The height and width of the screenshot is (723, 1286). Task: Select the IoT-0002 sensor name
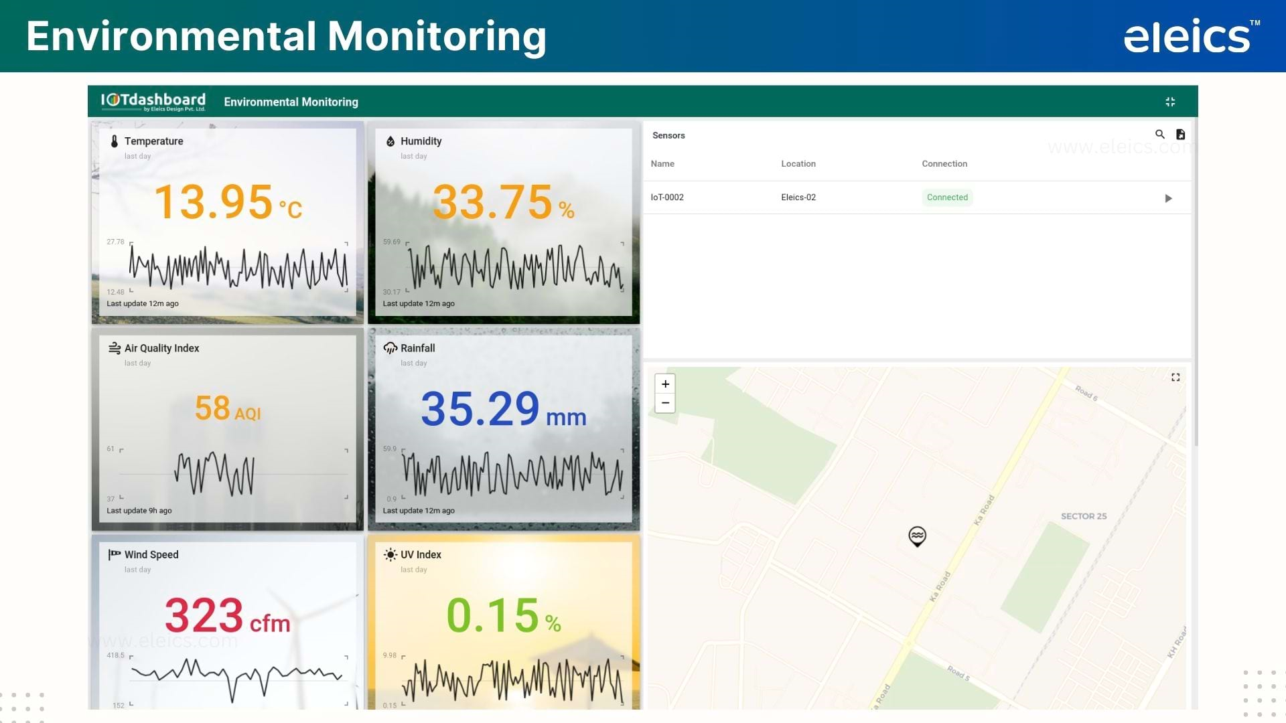(667, 197)
